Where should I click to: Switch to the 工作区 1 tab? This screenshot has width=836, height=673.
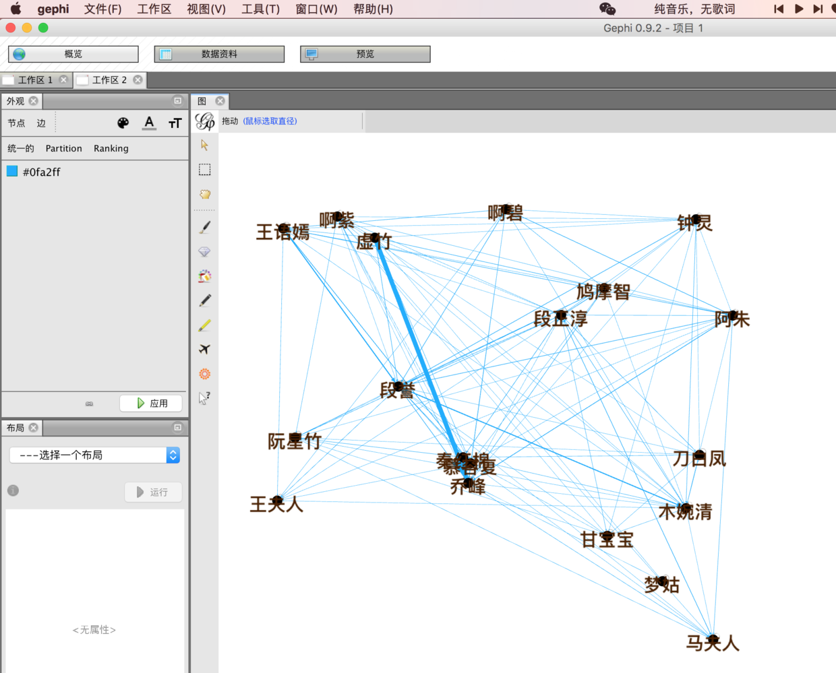[35, 79]
